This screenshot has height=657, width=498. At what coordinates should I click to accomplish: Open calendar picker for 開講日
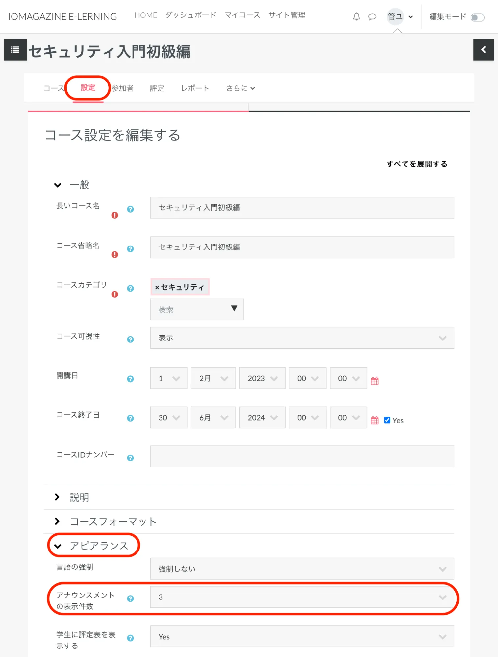[x=375, y=381]
